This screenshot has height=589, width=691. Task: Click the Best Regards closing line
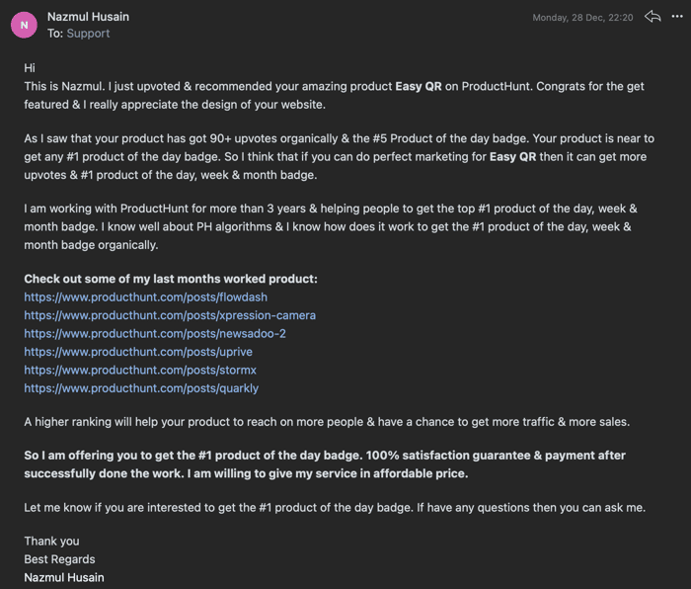coord(59,559)
